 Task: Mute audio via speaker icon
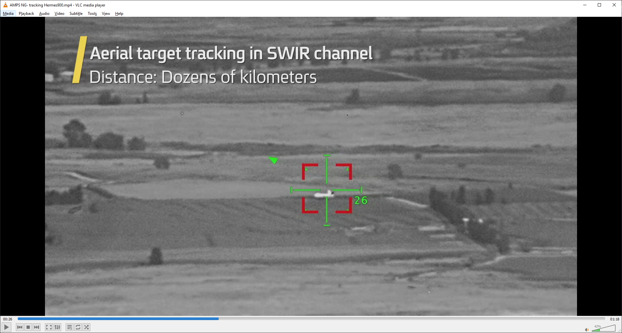click(587, 329)
